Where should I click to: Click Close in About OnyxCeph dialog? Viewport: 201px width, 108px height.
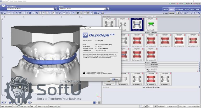point(115,79)
